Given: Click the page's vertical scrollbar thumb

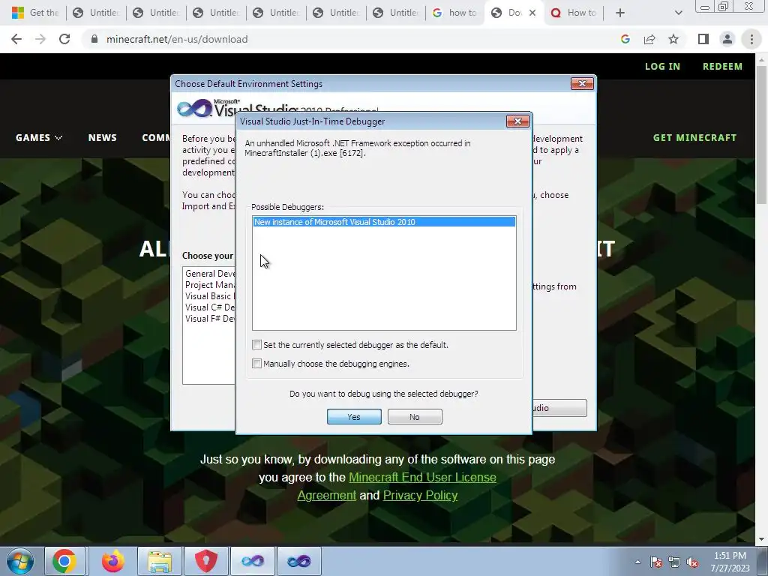Looking at the screenshot, I should point(761,135).
